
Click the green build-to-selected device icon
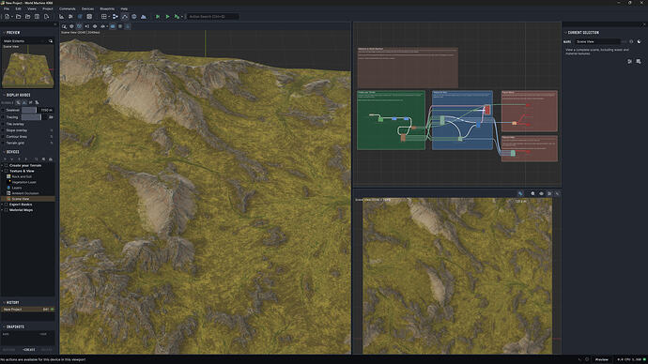177,17
